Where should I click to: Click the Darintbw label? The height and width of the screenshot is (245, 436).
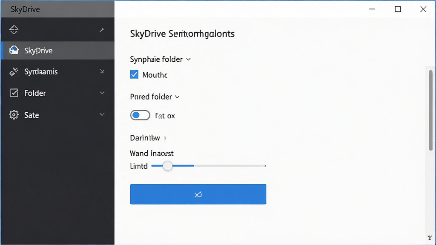tap(145, 138)
